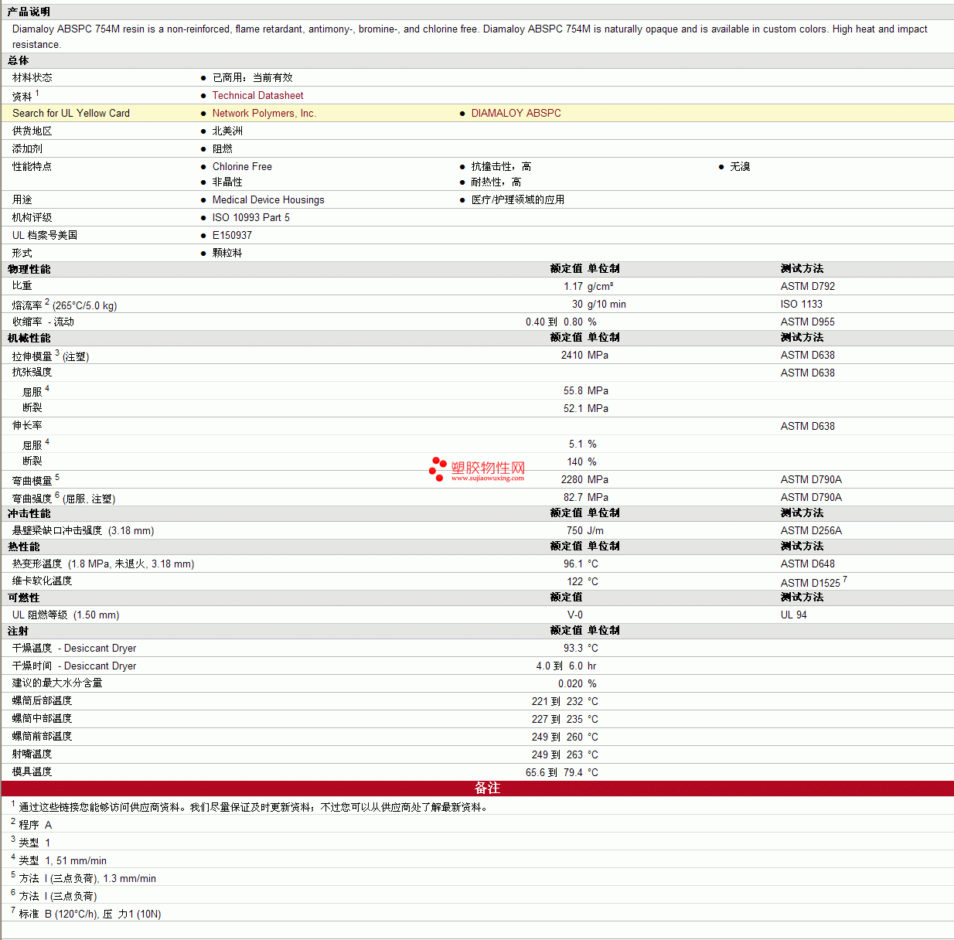The image size is (954, 940).
Task: Click the flexural modulus value '2280'
Action: [572, 479]
